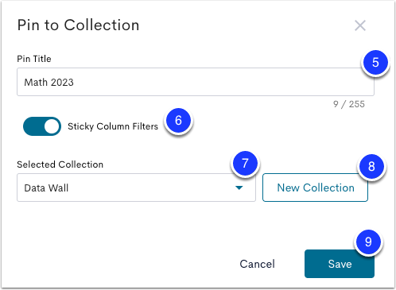Open the Data Wall collection combo box
Screen dimensions: 396x290
136,188
